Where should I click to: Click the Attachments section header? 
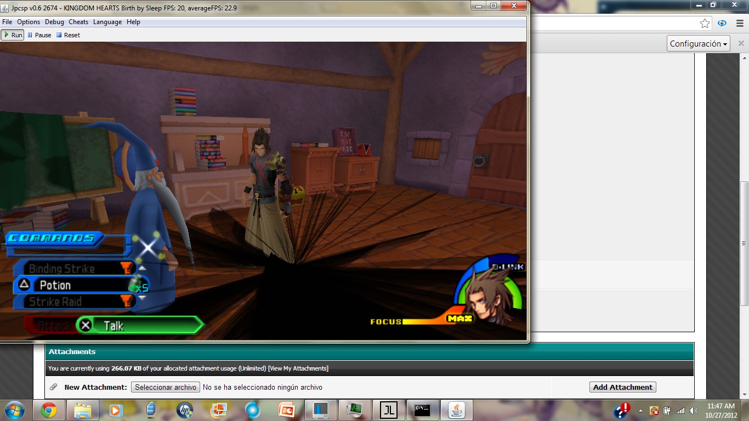(x=370, y=351)
